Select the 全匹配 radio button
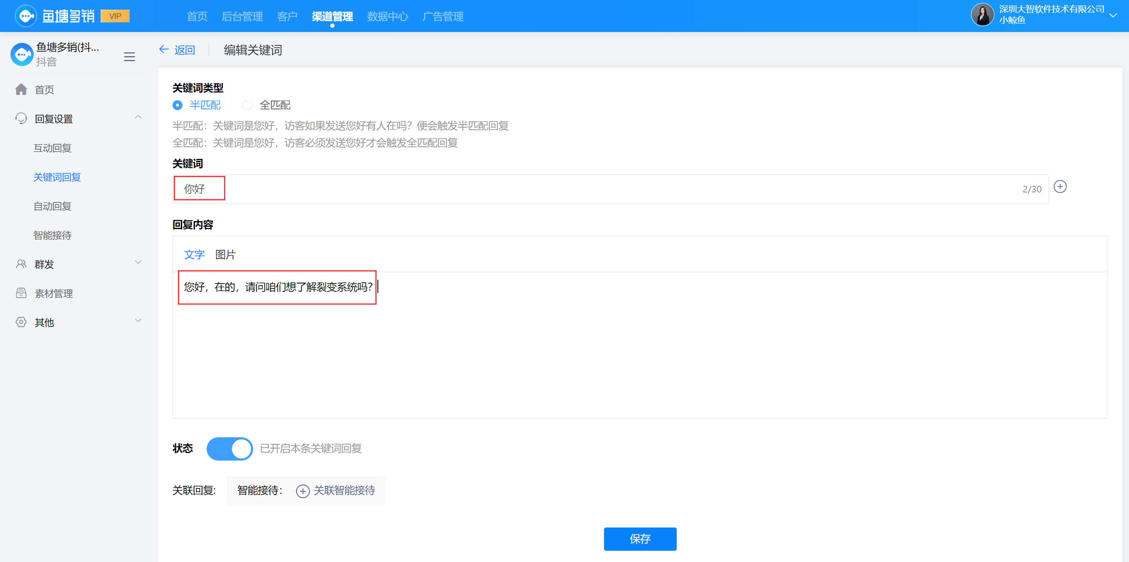Image resolution: width=1129 pixels, height=562 pixels. 247,105
